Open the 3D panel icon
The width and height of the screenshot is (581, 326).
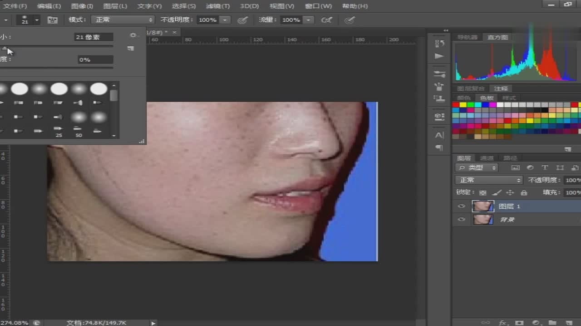point(439,116)
